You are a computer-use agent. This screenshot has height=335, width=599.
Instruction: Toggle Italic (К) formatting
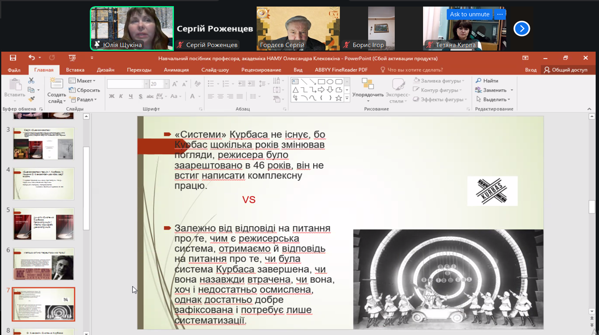coord(121,96)
